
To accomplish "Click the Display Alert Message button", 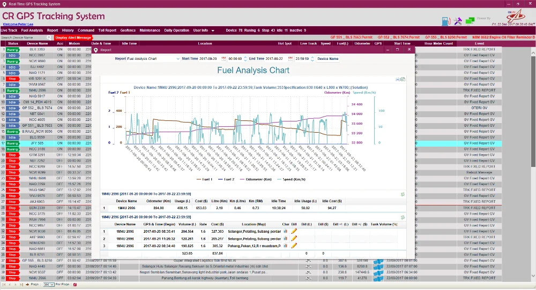I will (73, 37).
